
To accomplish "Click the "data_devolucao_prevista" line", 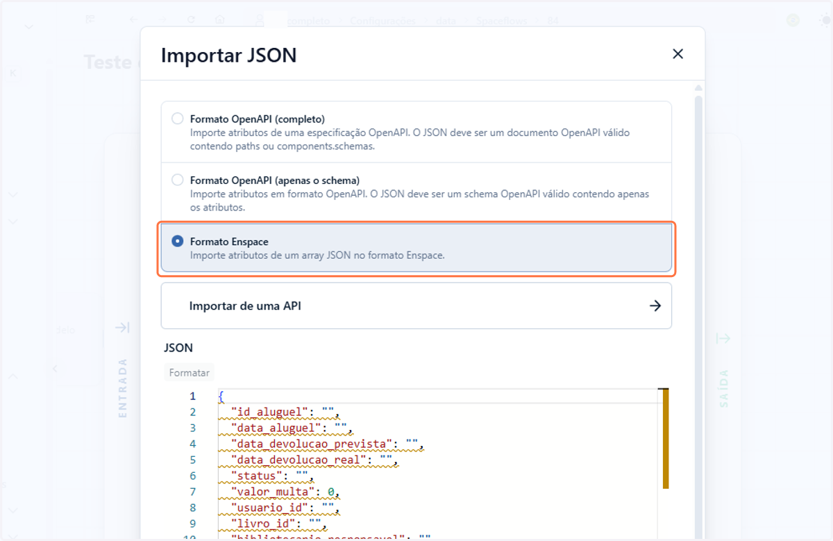I will tap(327, 444).
